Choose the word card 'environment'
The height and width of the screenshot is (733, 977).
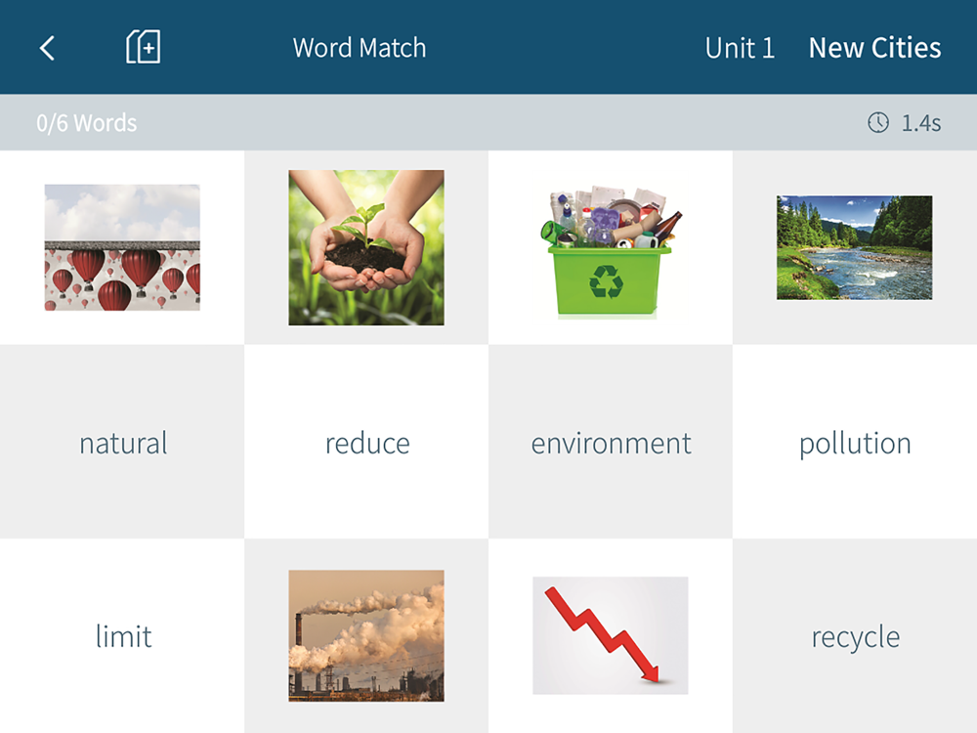click(611, 442)
